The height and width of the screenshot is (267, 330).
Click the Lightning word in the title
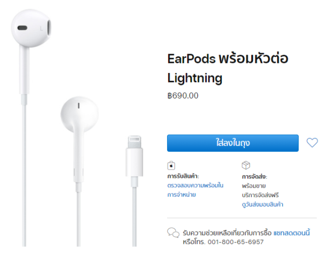click(x=195, y=78)
